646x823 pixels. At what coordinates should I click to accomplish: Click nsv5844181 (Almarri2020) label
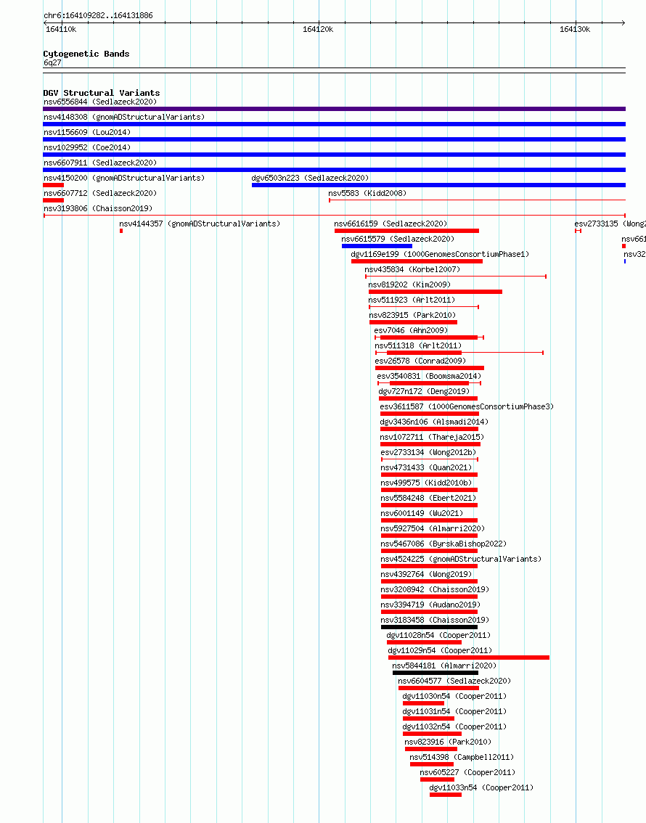point(444,665)
